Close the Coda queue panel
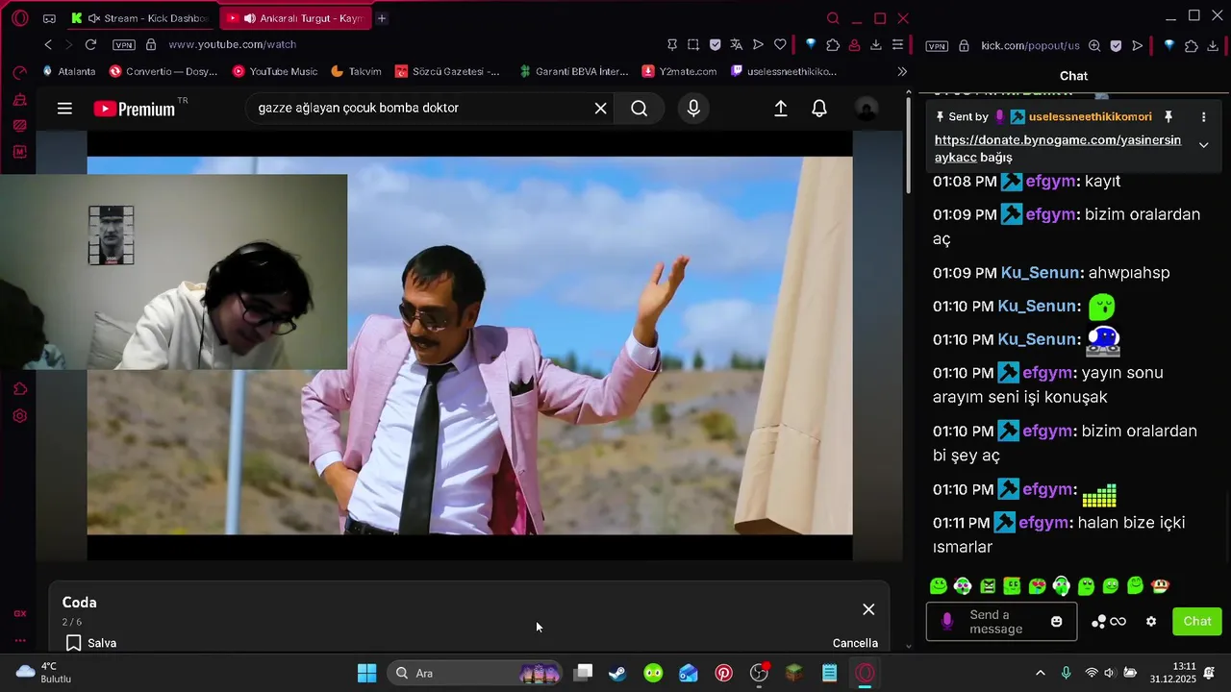The image size is (1231, 692). [868, 609]
